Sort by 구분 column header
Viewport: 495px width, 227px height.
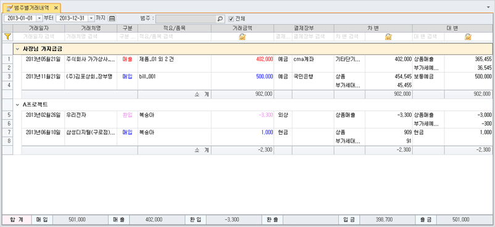pyautogui.click(x=127, y=28)
